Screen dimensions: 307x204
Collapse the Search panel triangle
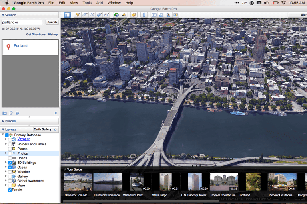3,15
